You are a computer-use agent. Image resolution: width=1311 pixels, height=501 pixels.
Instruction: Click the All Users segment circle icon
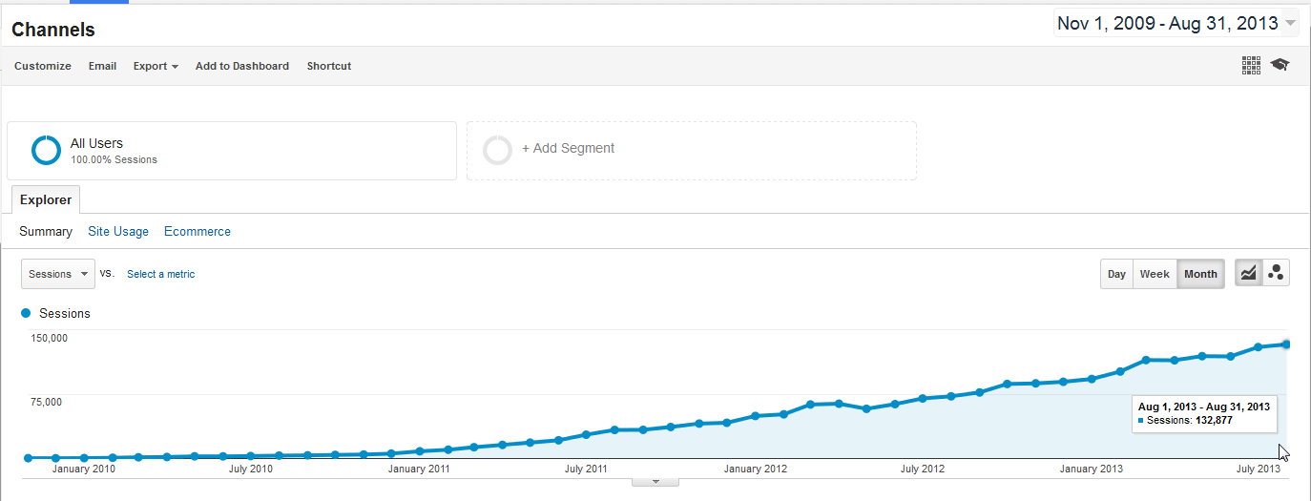[46, 151]
